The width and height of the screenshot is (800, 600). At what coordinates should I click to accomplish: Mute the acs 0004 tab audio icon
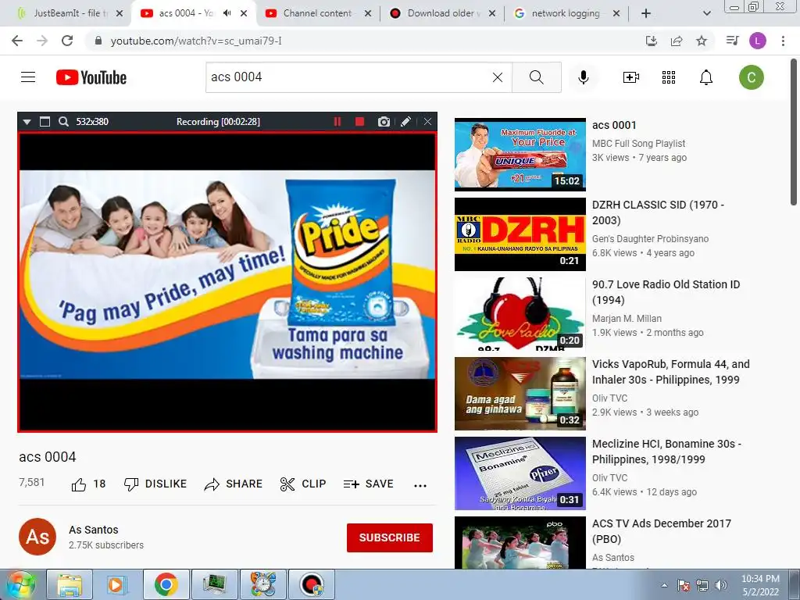(x=227, y=13)
